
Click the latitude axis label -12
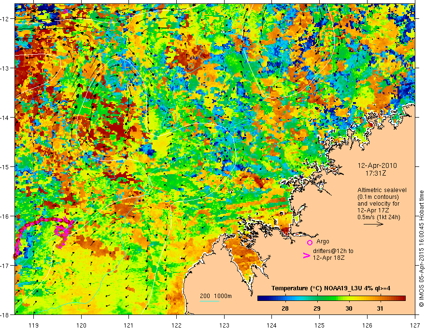[5, 19]
